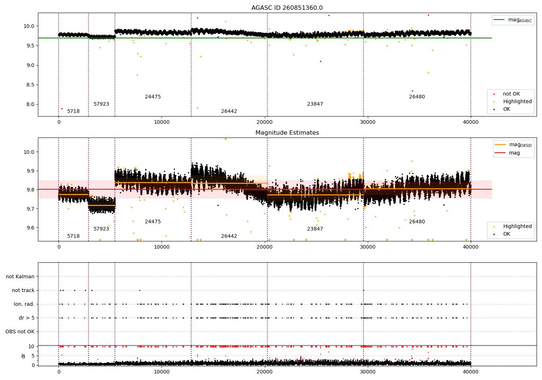
Task: Click the red 'mag' legend entry
Action: 508,153
